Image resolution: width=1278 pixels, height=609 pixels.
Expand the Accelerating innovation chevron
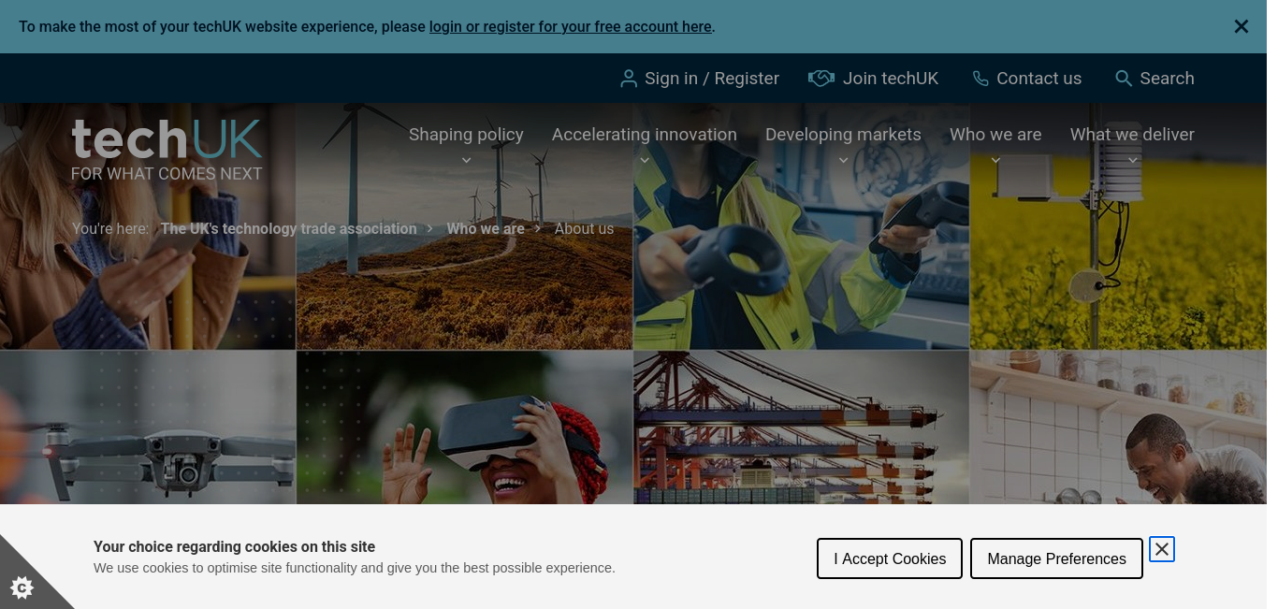pos(644,160)
